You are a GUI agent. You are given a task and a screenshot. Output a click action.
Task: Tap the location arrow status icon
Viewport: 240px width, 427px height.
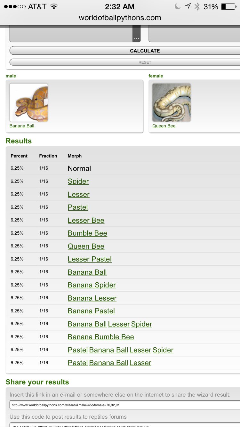pos(188,6)
